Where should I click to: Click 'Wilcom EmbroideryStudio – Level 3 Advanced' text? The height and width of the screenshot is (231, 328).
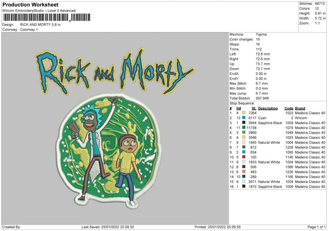point(39,11)
